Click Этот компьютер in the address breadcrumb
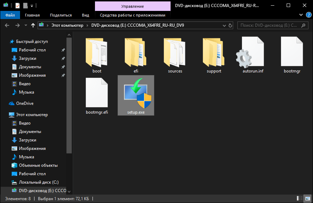 pos(68,25)
